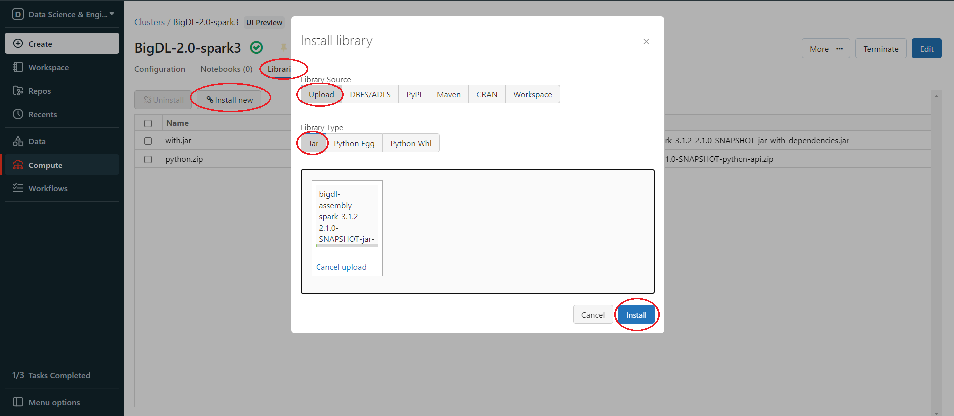
Task: Check the with.jar library checkbox
Action: 148,141
